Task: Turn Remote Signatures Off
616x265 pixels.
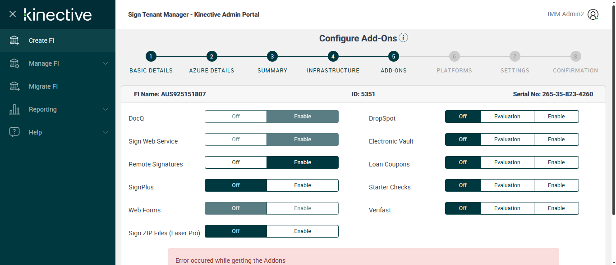Action: tap(236, 162)
